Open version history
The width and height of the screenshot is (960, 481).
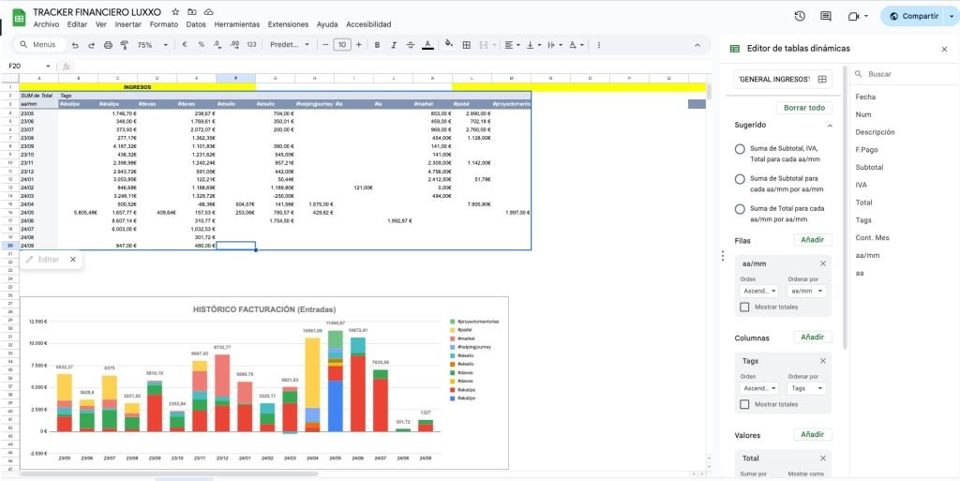pyautogui.click(x=799, y=17)
